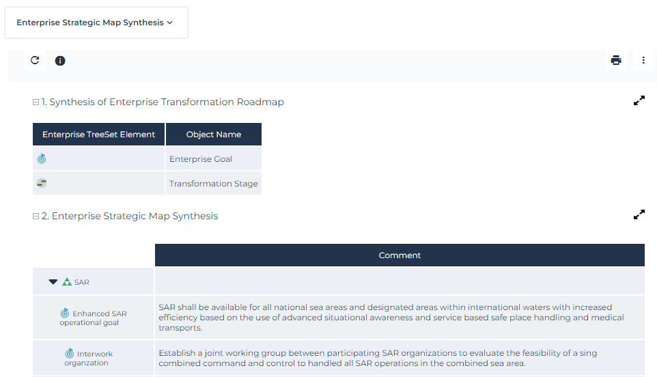Image resolution: width=657 pixels, height=377 pixels.
Task: Click the Object Name column header
Action: [x=214, y=135]
